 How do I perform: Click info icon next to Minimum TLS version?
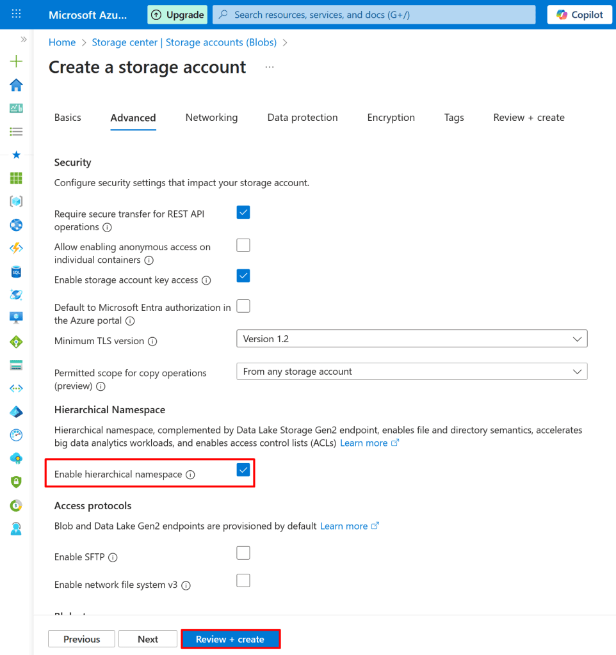point(152,342)
